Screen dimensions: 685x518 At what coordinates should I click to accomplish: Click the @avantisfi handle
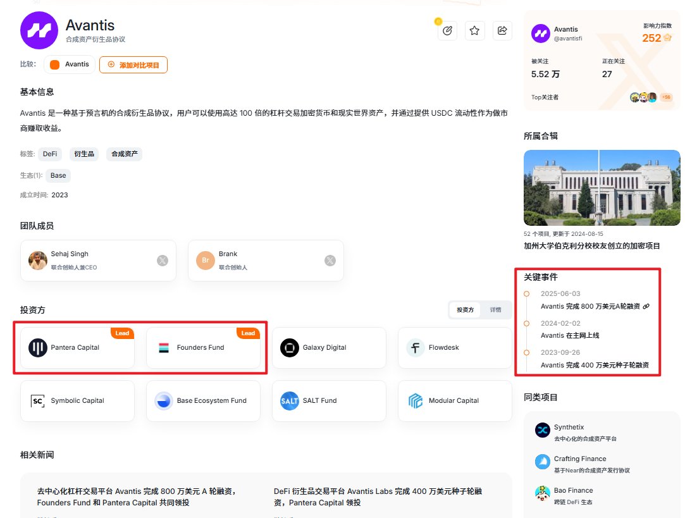click(x=568, y=39)
